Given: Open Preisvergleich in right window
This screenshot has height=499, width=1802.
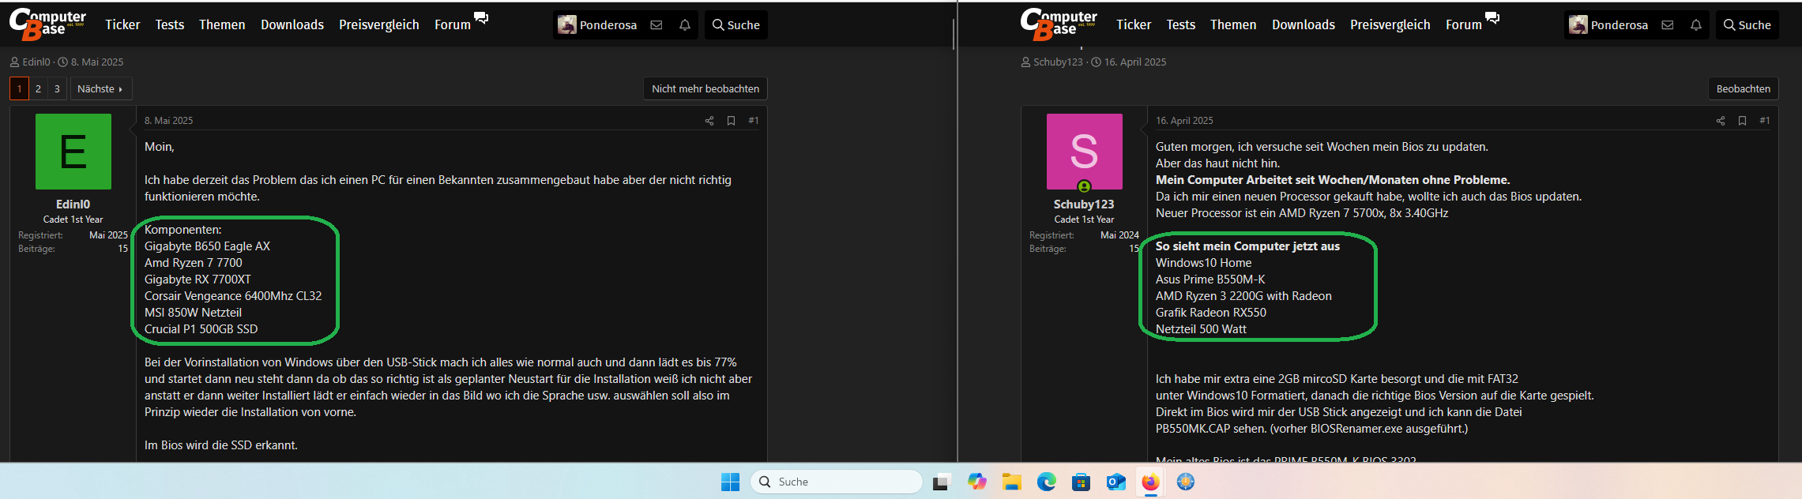Looking at the screenshot, I should click(1390, 25).
